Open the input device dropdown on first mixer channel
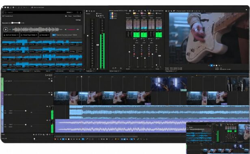The width and height of the screenshot is (250, 154). click(136, 16)
